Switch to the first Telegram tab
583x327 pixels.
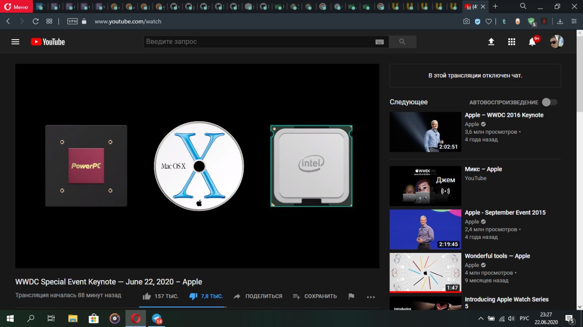tap(40, 7)
